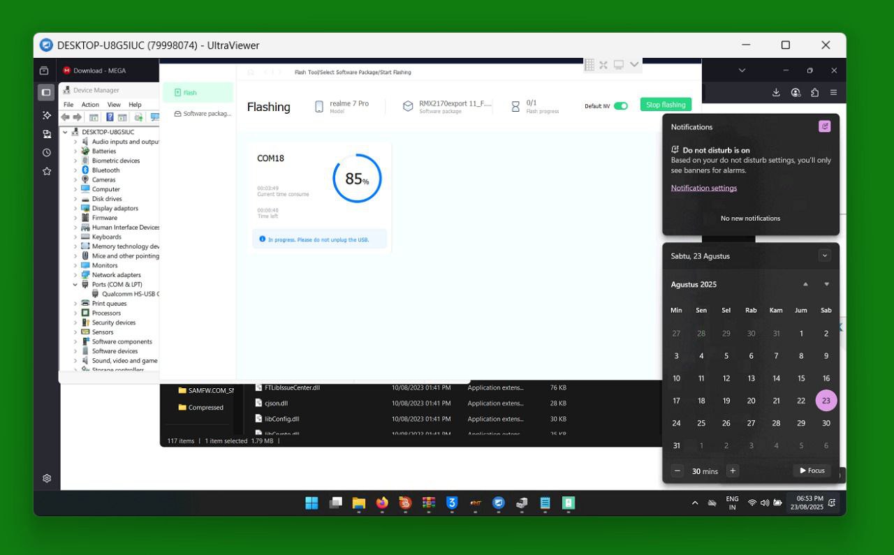Open Firefox sidebar settings gear icon
This screenshot has height=555, width=894.
47,478
